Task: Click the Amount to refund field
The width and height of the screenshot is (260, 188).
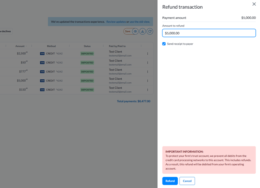Action: (209, 33)
